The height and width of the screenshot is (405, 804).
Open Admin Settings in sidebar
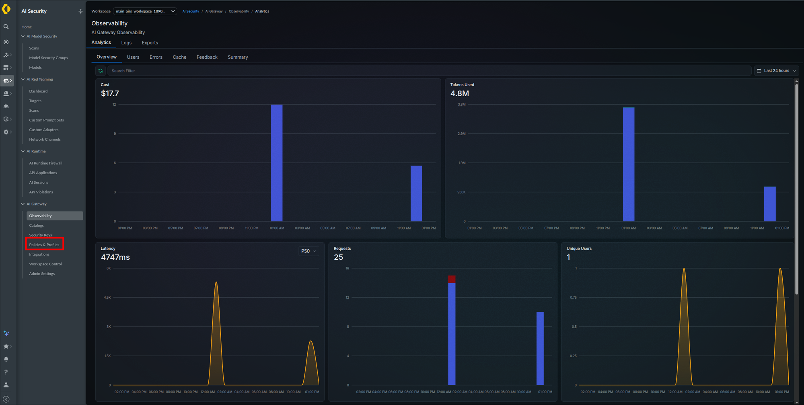(x=42, y=274)
